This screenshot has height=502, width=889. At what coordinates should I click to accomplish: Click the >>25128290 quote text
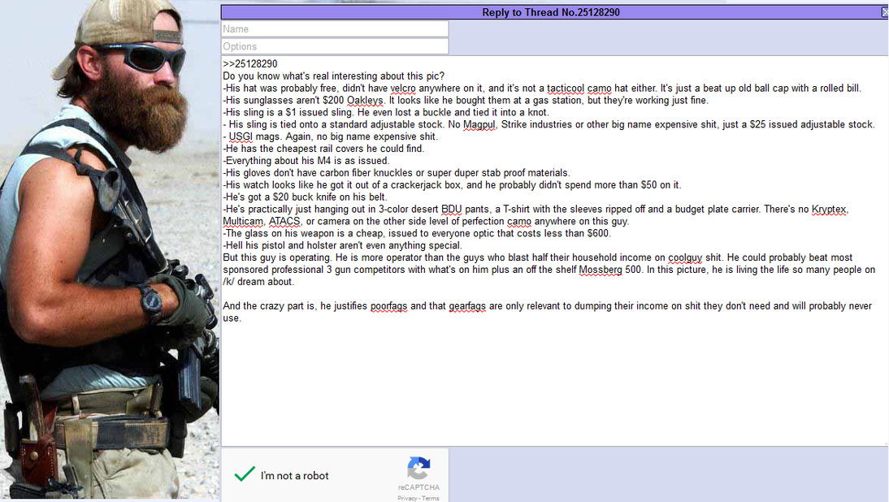coord(250,64)
